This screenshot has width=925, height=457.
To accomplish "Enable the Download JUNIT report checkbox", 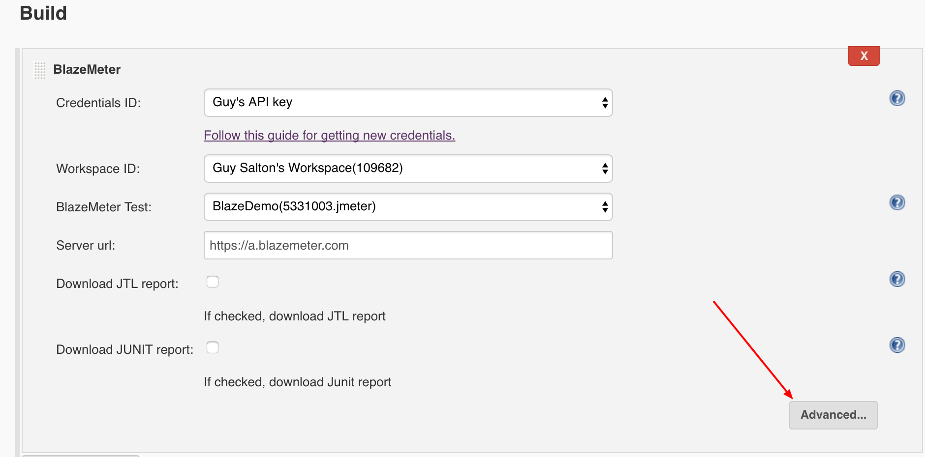I will pyautogui.click(x=213, y=347).
